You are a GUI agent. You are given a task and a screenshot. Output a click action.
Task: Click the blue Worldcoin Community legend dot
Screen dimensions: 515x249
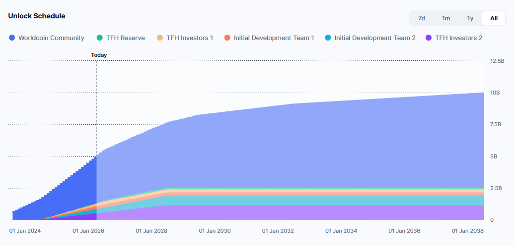pos(12,38)
